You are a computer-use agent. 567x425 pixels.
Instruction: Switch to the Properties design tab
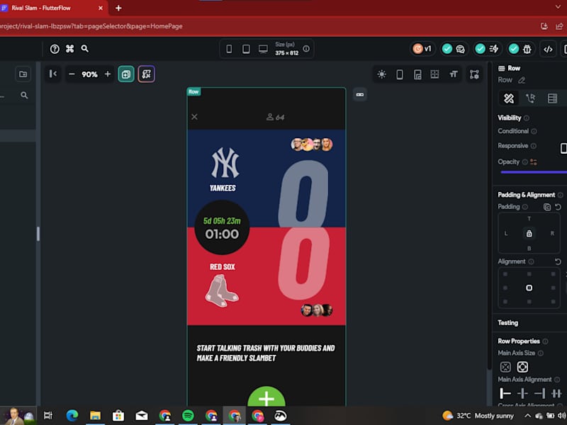coord(509,98)
